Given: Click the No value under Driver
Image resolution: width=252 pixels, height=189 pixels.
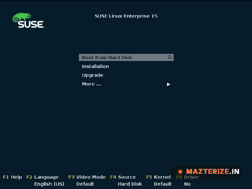Looking at the screenshot, I should pos(187,184).
